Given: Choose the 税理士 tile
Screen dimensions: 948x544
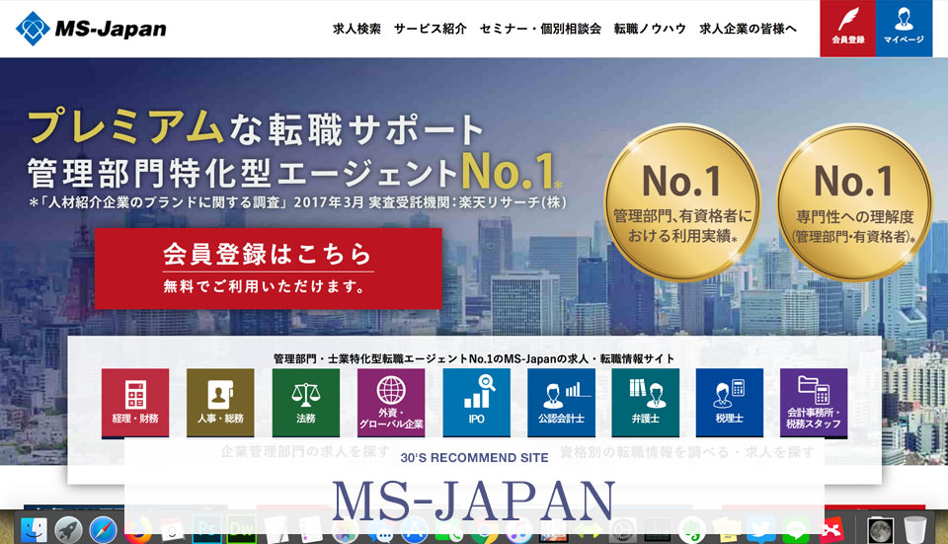Looking at the screenshot, I should [x=729, y=403].
